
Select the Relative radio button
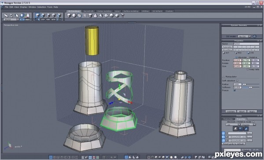pos(248,57)
